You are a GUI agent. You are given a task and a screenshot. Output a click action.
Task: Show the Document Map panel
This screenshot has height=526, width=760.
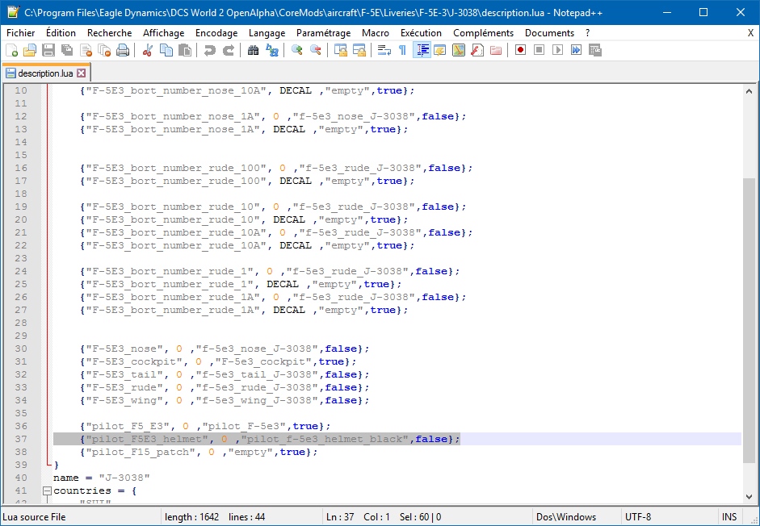459,50
